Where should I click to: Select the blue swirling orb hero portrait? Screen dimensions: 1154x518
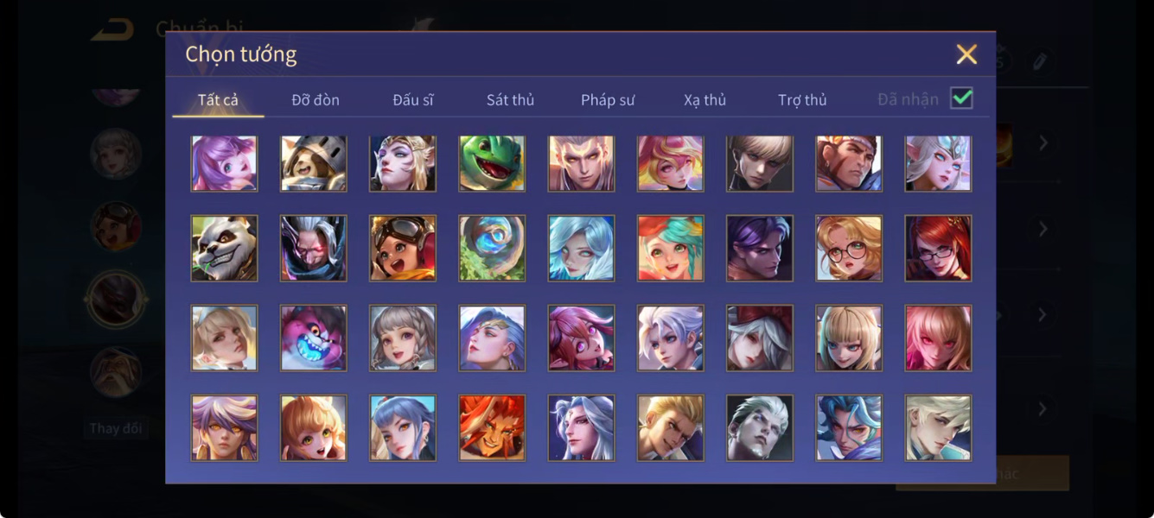point(492,248)
